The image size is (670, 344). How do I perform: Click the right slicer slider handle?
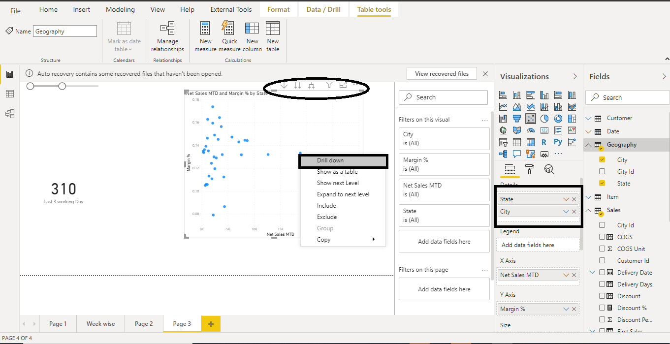click(x=62, y=86)
